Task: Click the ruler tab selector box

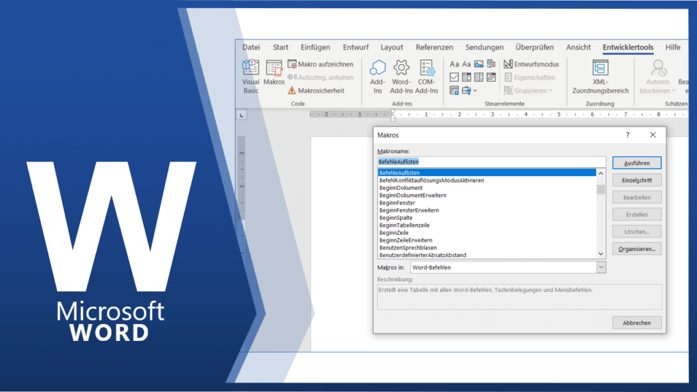Action: pos(242,115)
